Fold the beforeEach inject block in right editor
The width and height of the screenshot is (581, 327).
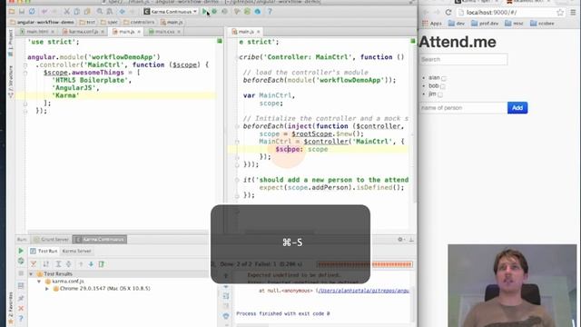click(237, 126)
